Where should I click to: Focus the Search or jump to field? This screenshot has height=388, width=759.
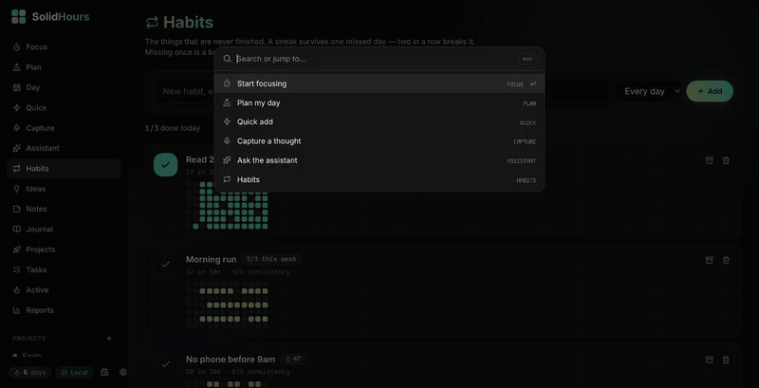tap(375, 59)
